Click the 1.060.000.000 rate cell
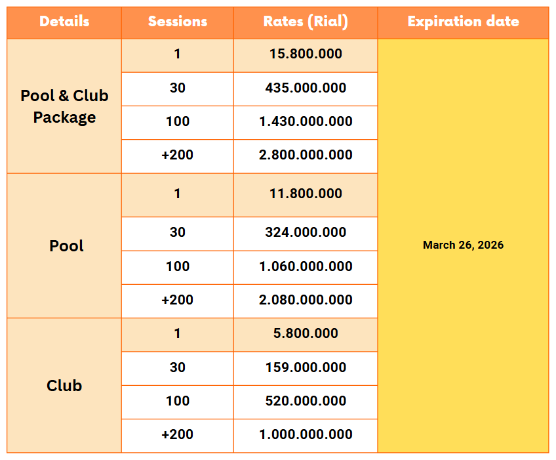Viewport: 556px width, 460px height. click(x=306, y=266)
